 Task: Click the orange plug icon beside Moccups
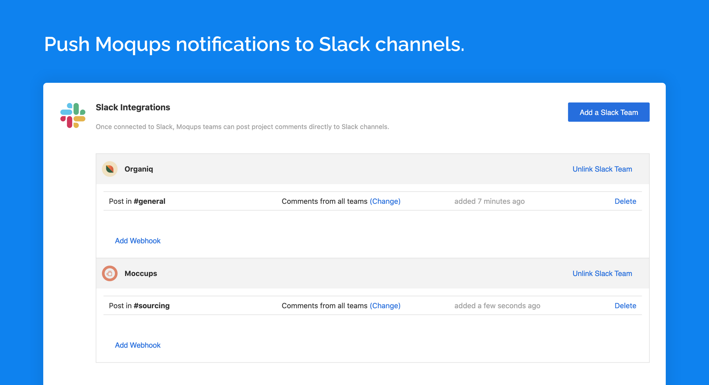tap(110, 273)
